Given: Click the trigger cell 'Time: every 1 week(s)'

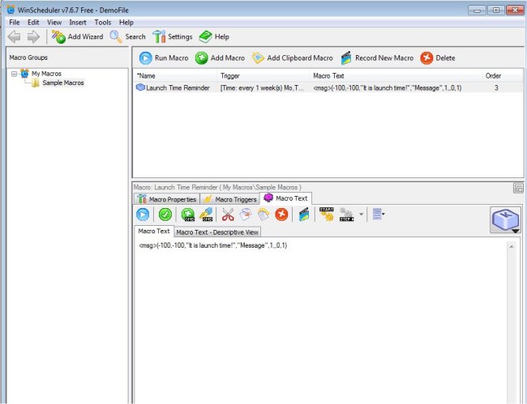Looking at the screenshot, I should click(x=262, y=88).
